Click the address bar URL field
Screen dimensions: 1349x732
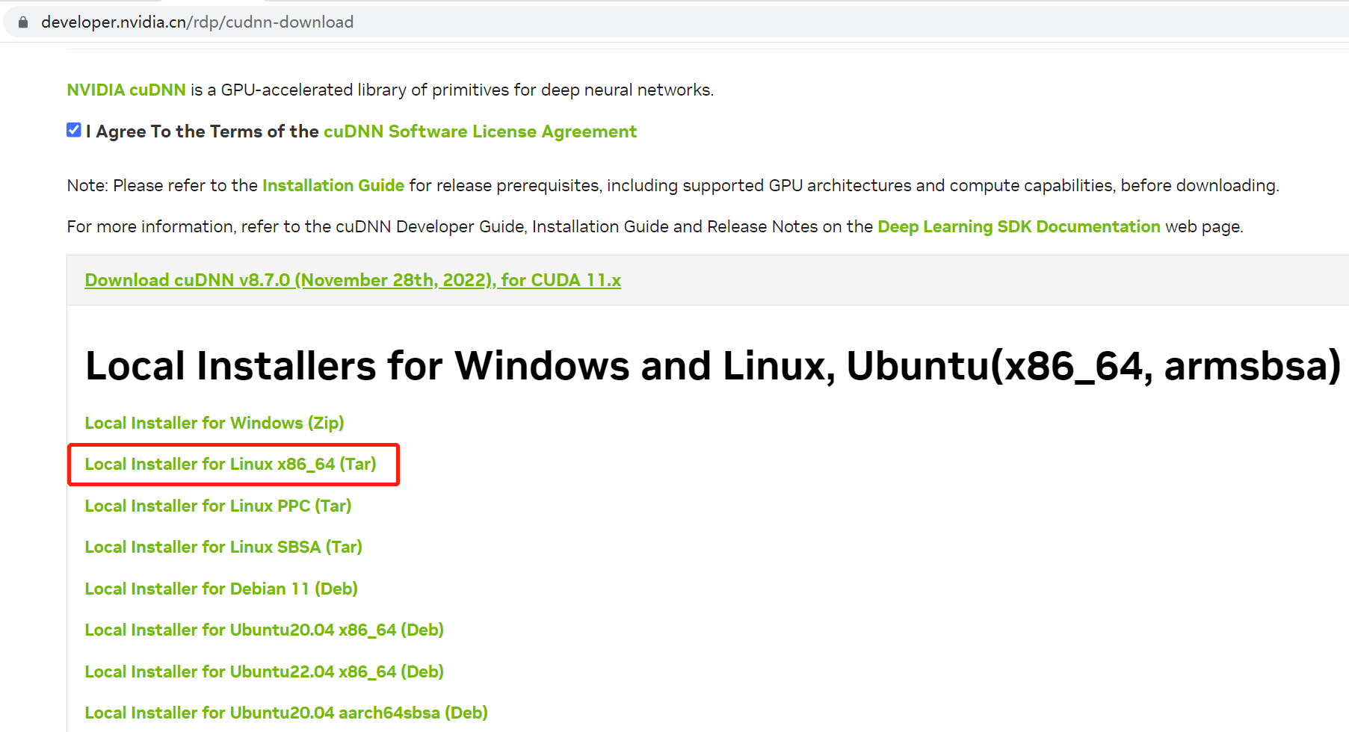click(x=676, y=22)
